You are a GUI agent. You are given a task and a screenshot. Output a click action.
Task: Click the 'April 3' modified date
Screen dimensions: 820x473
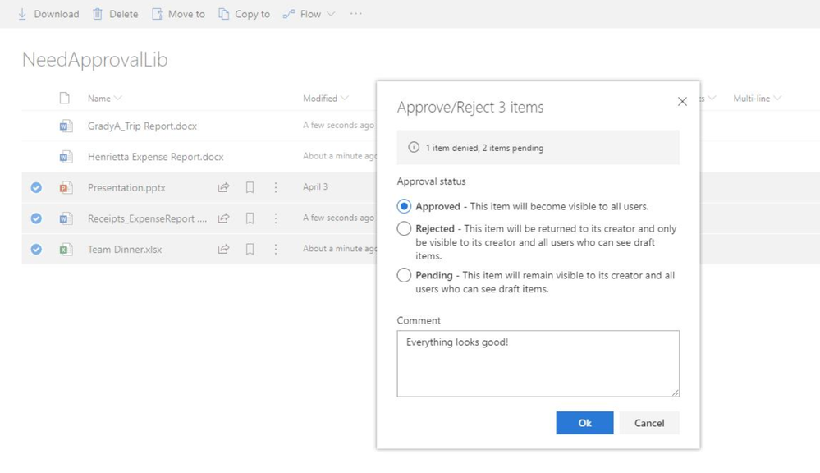coord(315,186)
